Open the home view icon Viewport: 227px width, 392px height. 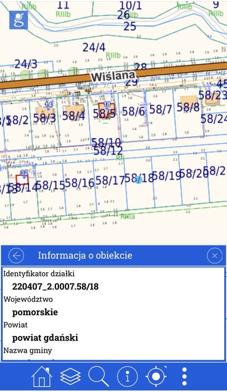click(x=42, y=376)
